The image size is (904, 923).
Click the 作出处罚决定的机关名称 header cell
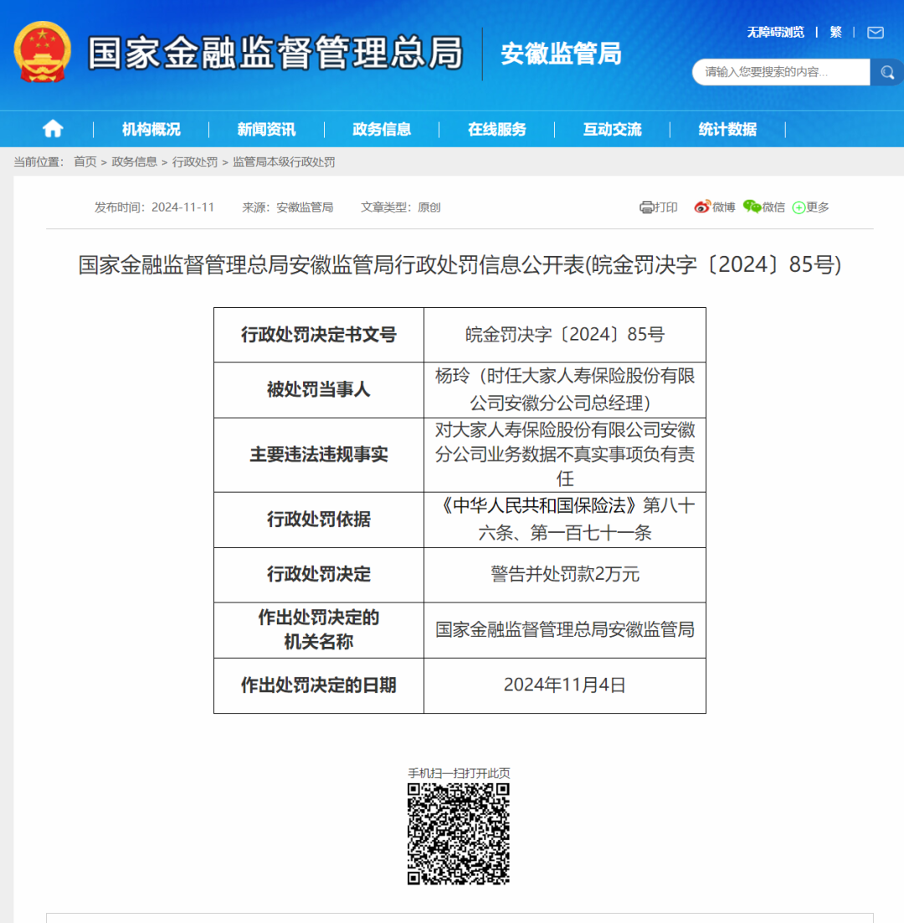click(x=319, y=630)
